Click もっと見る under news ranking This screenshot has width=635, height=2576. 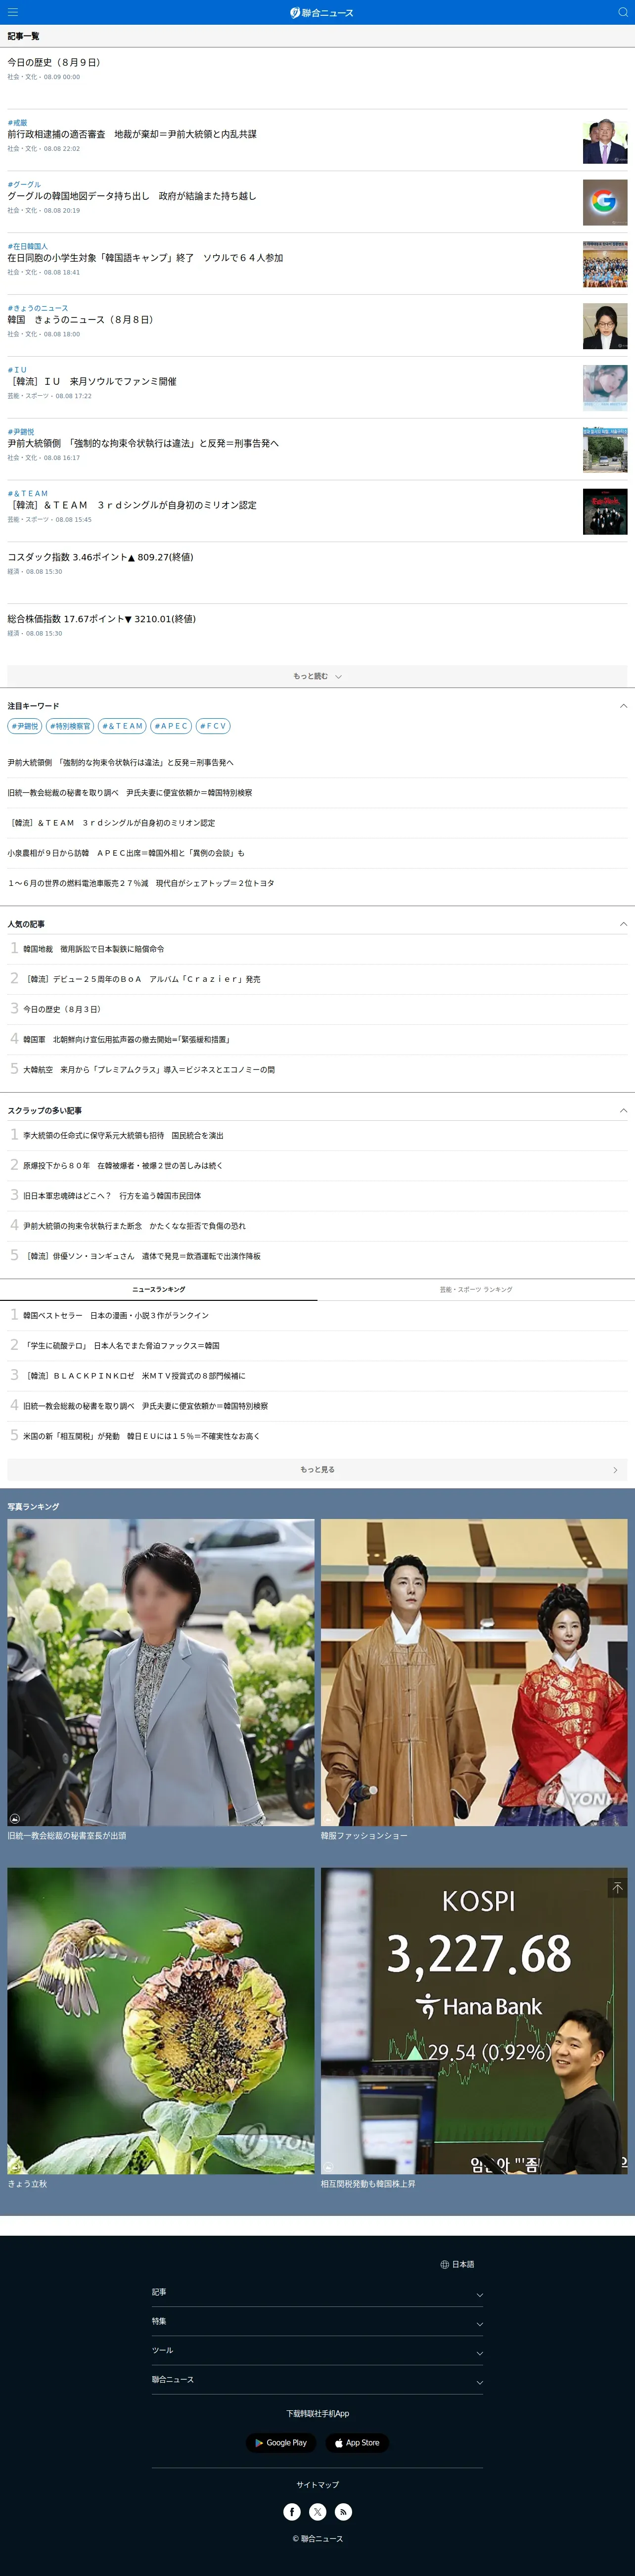[x=317, y=1469]
